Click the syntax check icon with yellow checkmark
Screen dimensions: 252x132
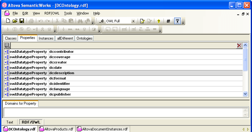pos(142,21)
